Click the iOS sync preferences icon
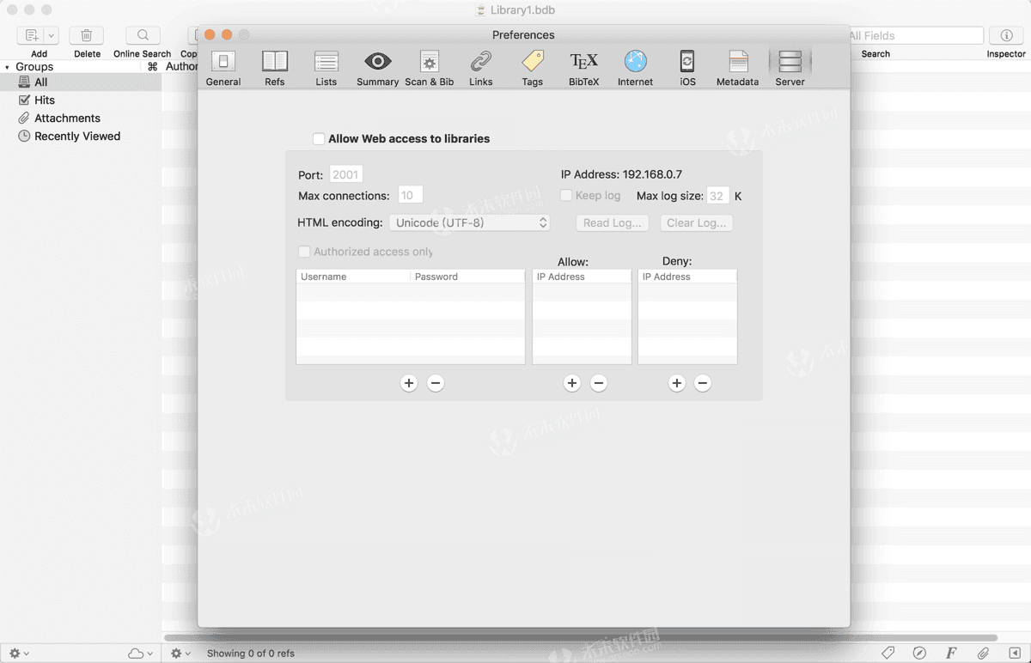Image resolution: width=1031 pixels, height=663 pixels. tap(686, 67)
